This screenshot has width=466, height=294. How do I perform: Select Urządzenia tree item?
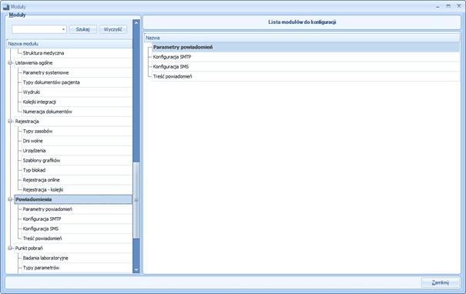(x=34, y=151)
